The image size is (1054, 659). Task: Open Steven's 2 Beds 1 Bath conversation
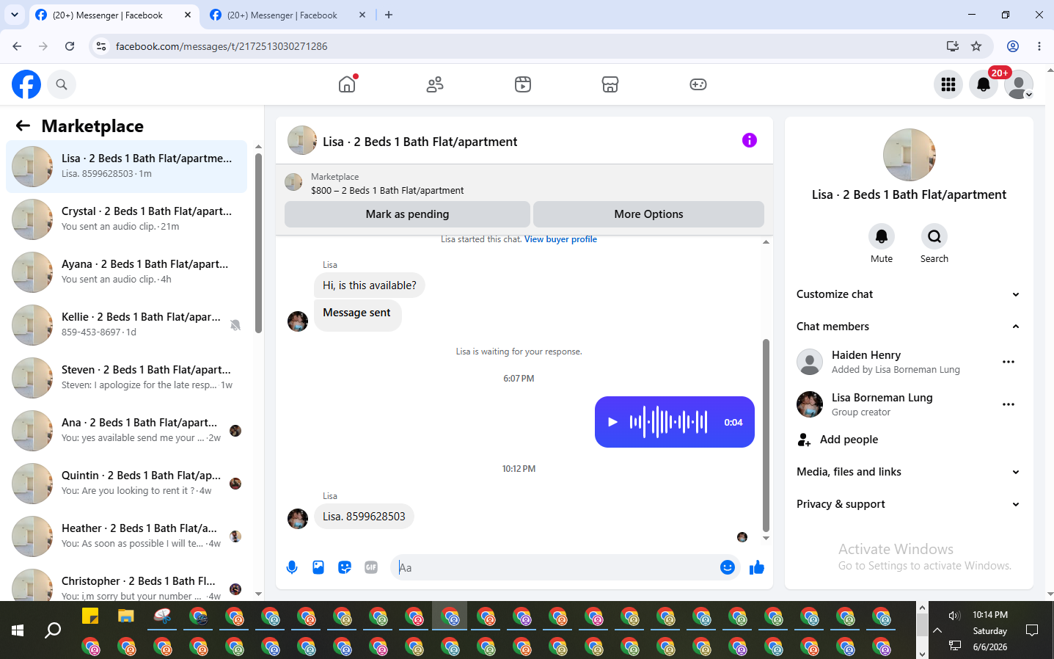tap(126, 378)
